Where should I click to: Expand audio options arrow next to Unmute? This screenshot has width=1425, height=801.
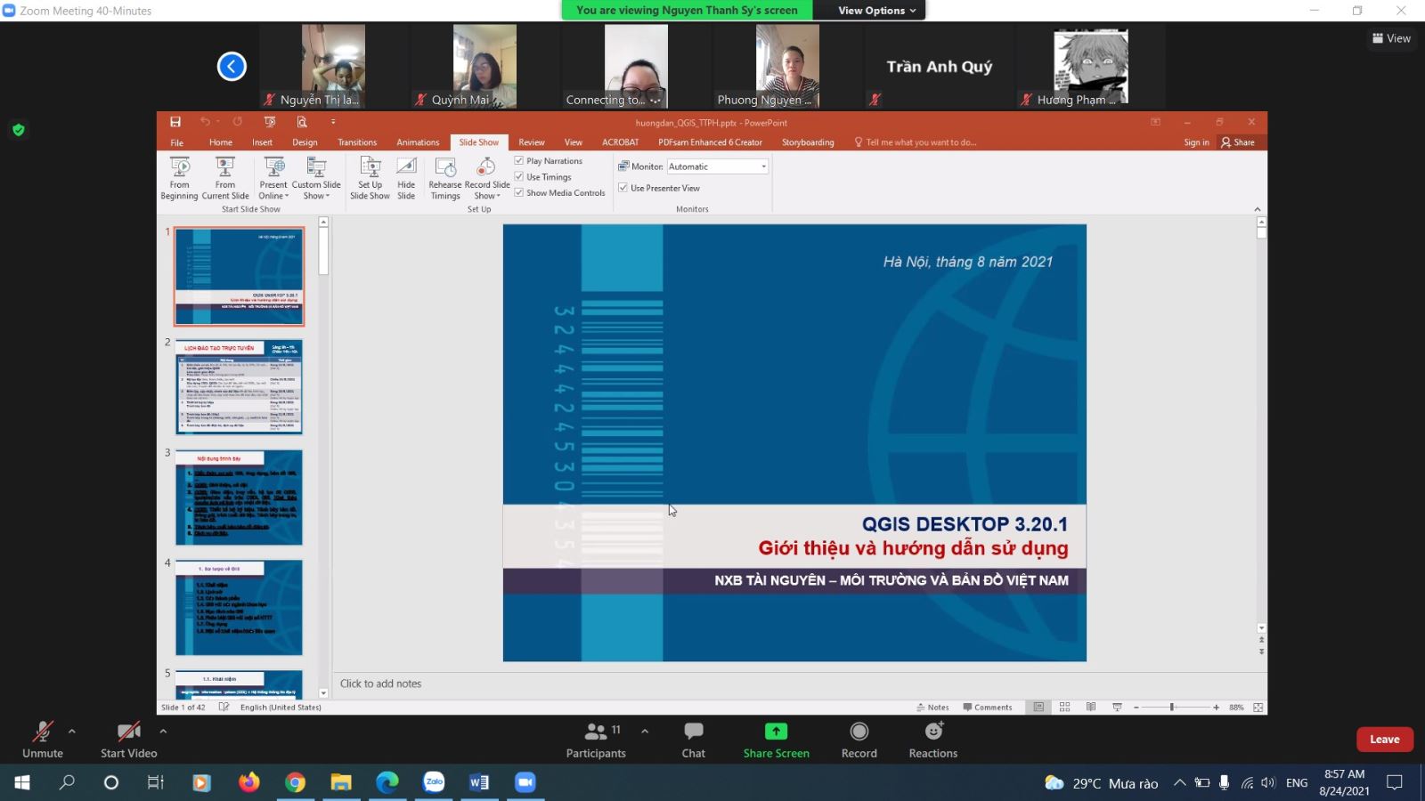[72, 731]
